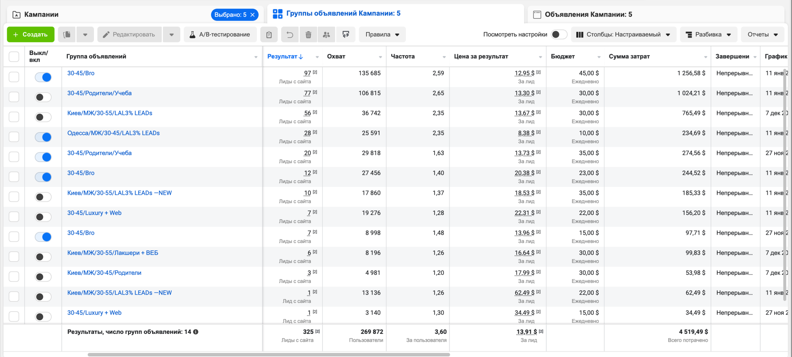This screenshot has height=357, width=792.
Task: Click the sort arrow next to Результат header
Action: [301, 57]
